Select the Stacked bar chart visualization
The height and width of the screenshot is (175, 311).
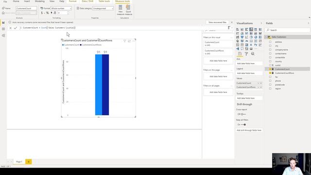click(238, 29)
